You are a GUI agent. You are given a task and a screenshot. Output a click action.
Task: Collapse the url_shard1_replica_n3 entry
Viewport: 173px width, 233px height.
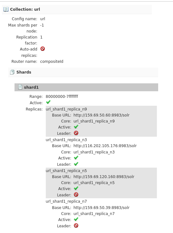point(66,140)
